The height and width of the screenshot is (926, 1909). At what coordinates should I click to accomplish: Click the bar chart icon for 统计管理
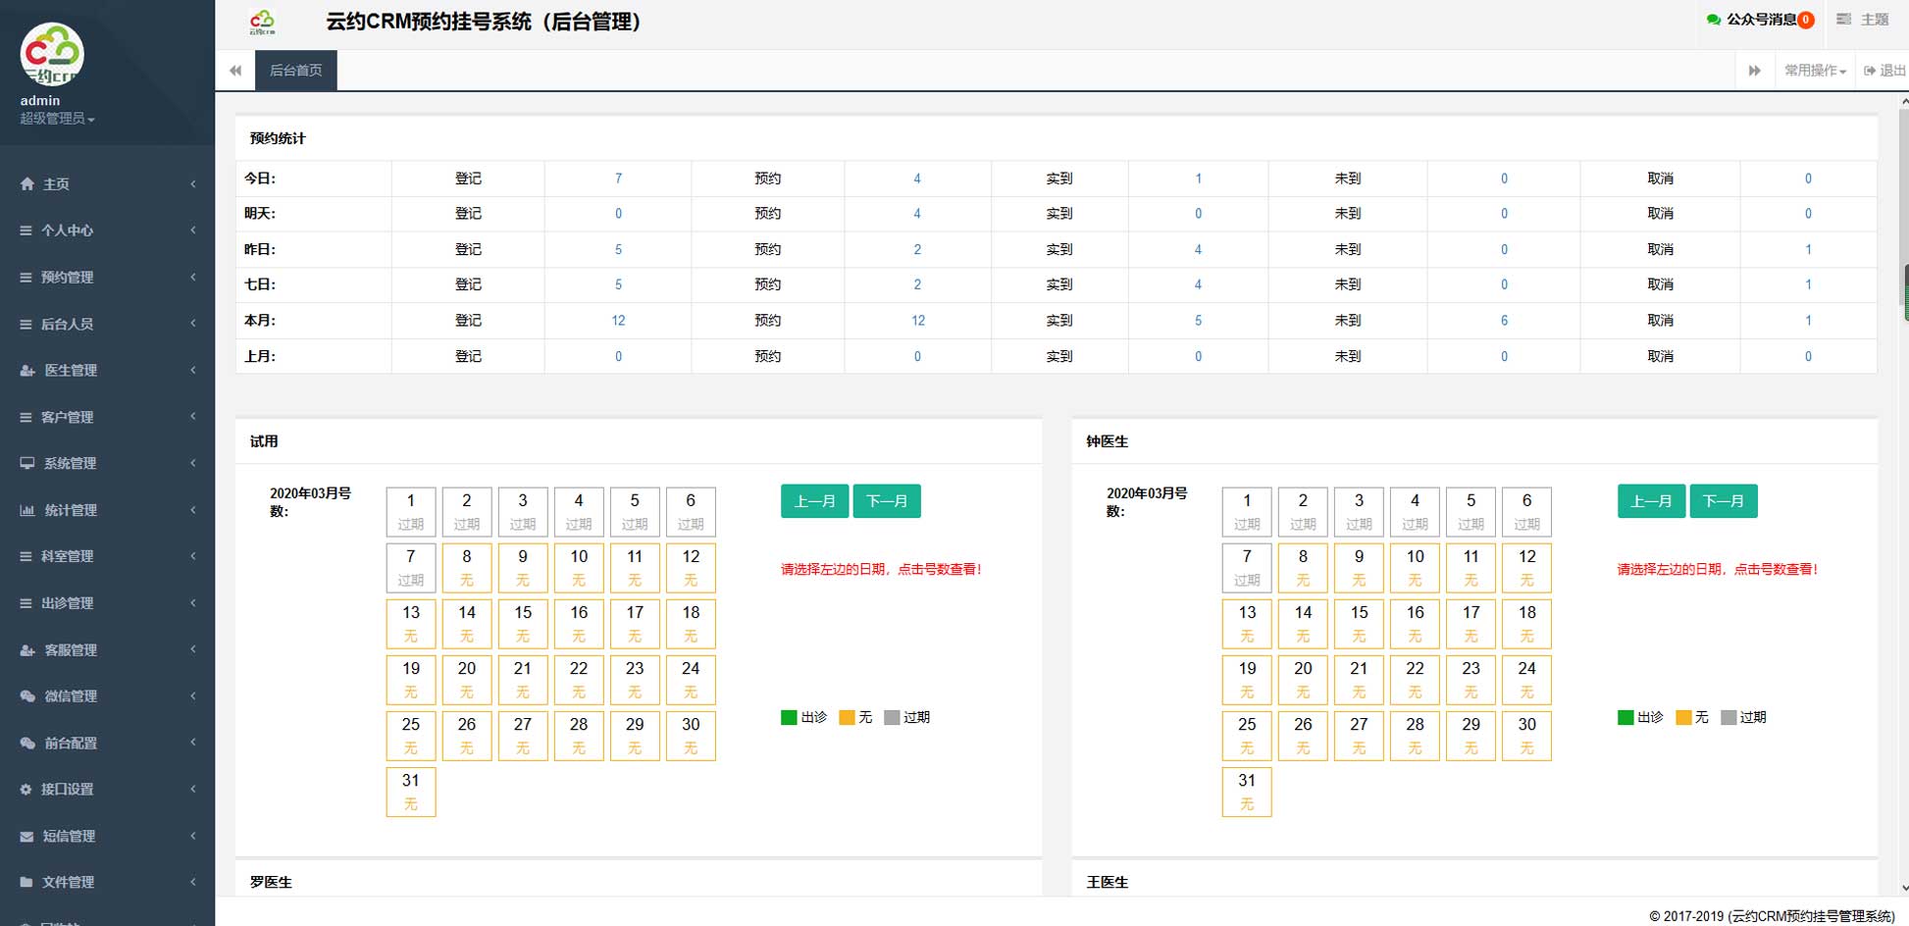tap(26, 510)
